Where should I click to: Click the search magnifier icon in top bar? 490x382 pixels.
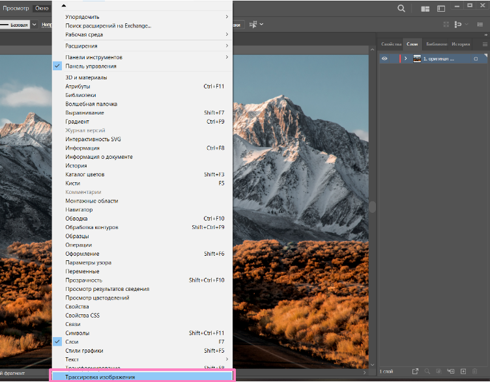401,8
